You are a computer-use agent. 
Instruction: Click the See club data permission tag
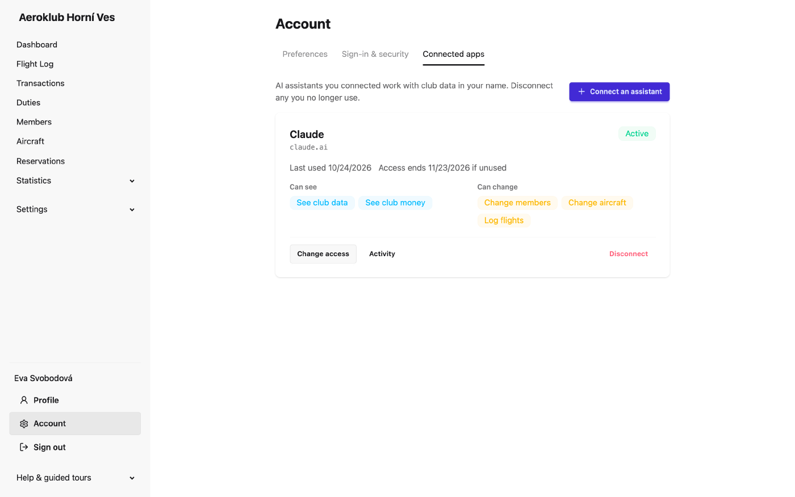pyautogui.click(x=322, y=203)
